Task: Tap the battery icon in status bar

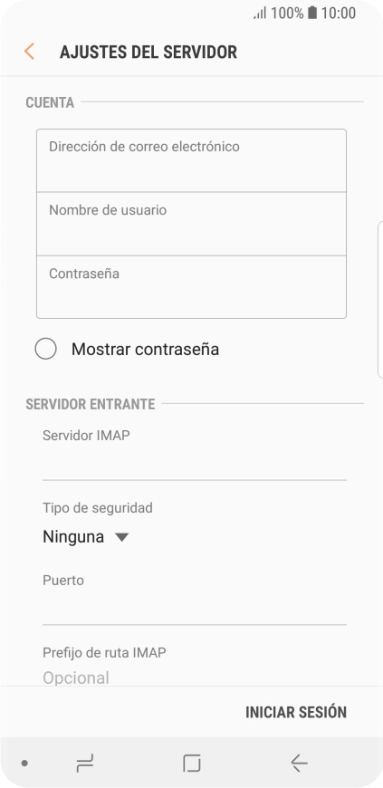Action: [x=312, y=13]
